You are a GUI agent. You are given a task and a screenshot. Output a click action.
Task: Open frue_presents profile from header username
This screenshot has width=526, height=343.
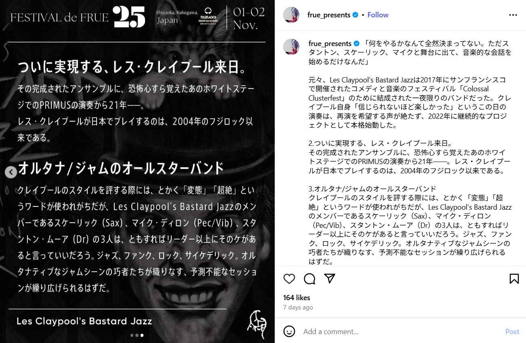coord(329,15)
